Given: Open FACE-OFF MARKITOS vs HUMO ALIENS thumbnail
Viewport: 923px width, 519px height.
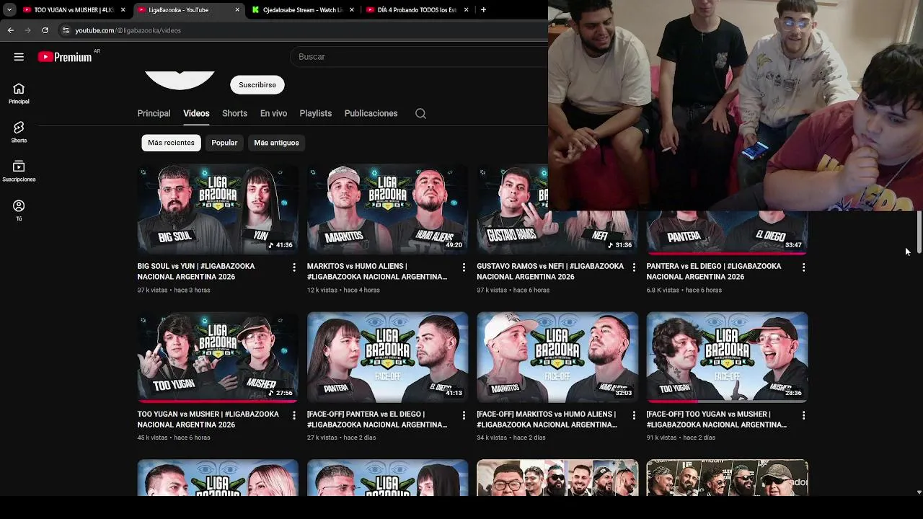Looking at the screenshot, I should [x=557, y=358].
